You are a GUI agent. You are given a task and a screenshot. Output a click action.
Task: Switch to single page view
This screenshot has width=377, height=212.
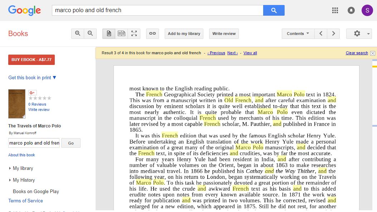click(x=109, y=34)
